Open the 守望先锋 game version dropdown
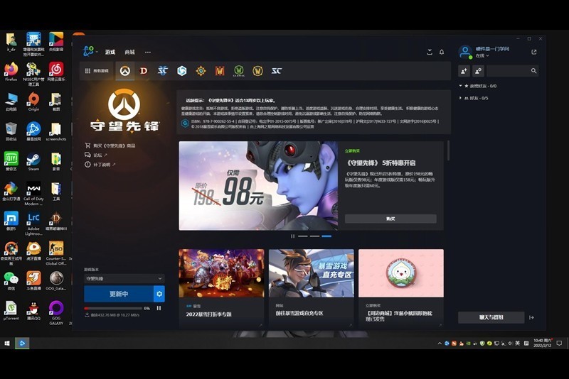The image size is (569, 379). point(124,278)
